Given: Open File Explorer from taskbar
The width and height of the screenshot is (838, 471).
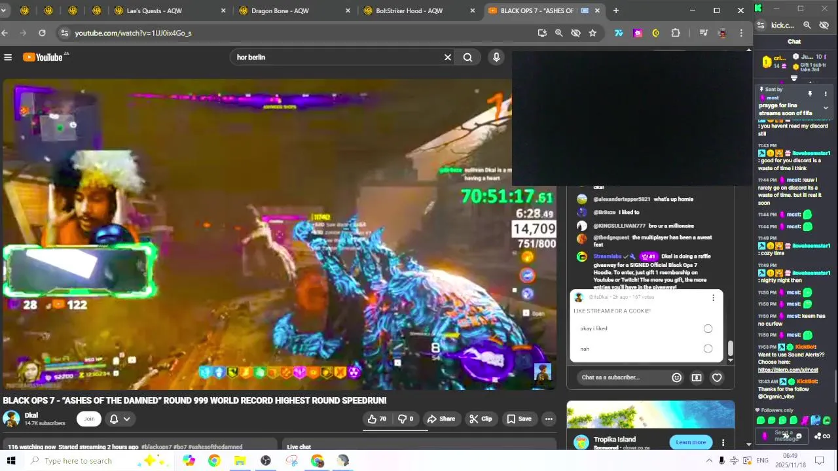Looking at the screenshot, I should 240,461.
